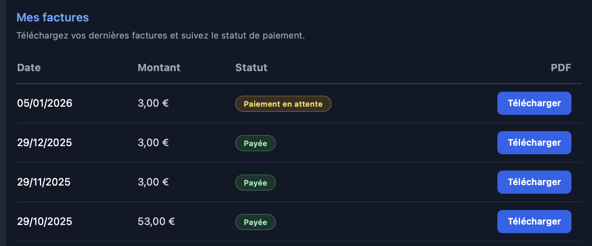592x246 pixels.
Task: Click the "Paiement en attente" status badge
Action: coord(283,104)
